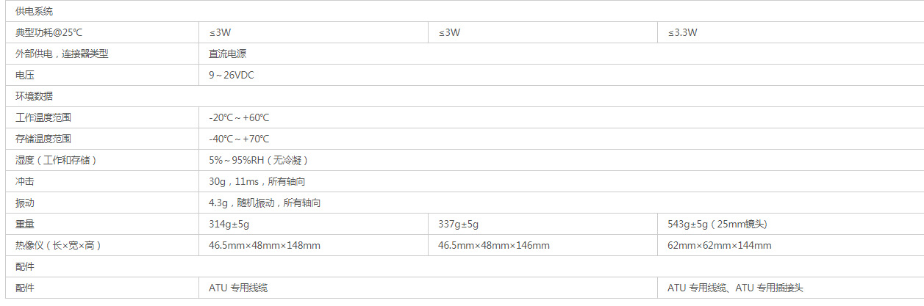Click the ≤3.3W power value cell
Image resolution: width=924 pixels, height=306 pixels.
click(790, 33)
